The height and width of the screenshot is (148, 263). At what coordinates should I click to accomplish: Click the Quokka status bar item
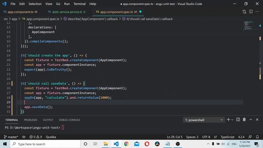click(51, 137)
